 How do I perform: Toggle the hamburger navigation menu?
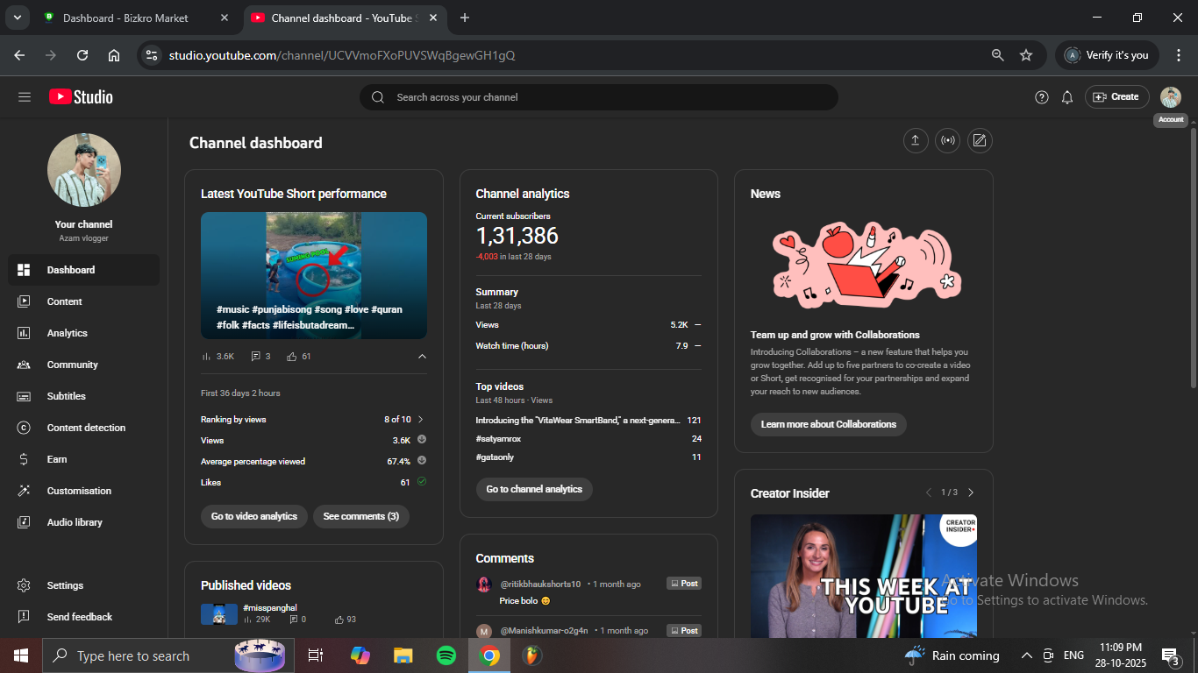tap(25, 97)
